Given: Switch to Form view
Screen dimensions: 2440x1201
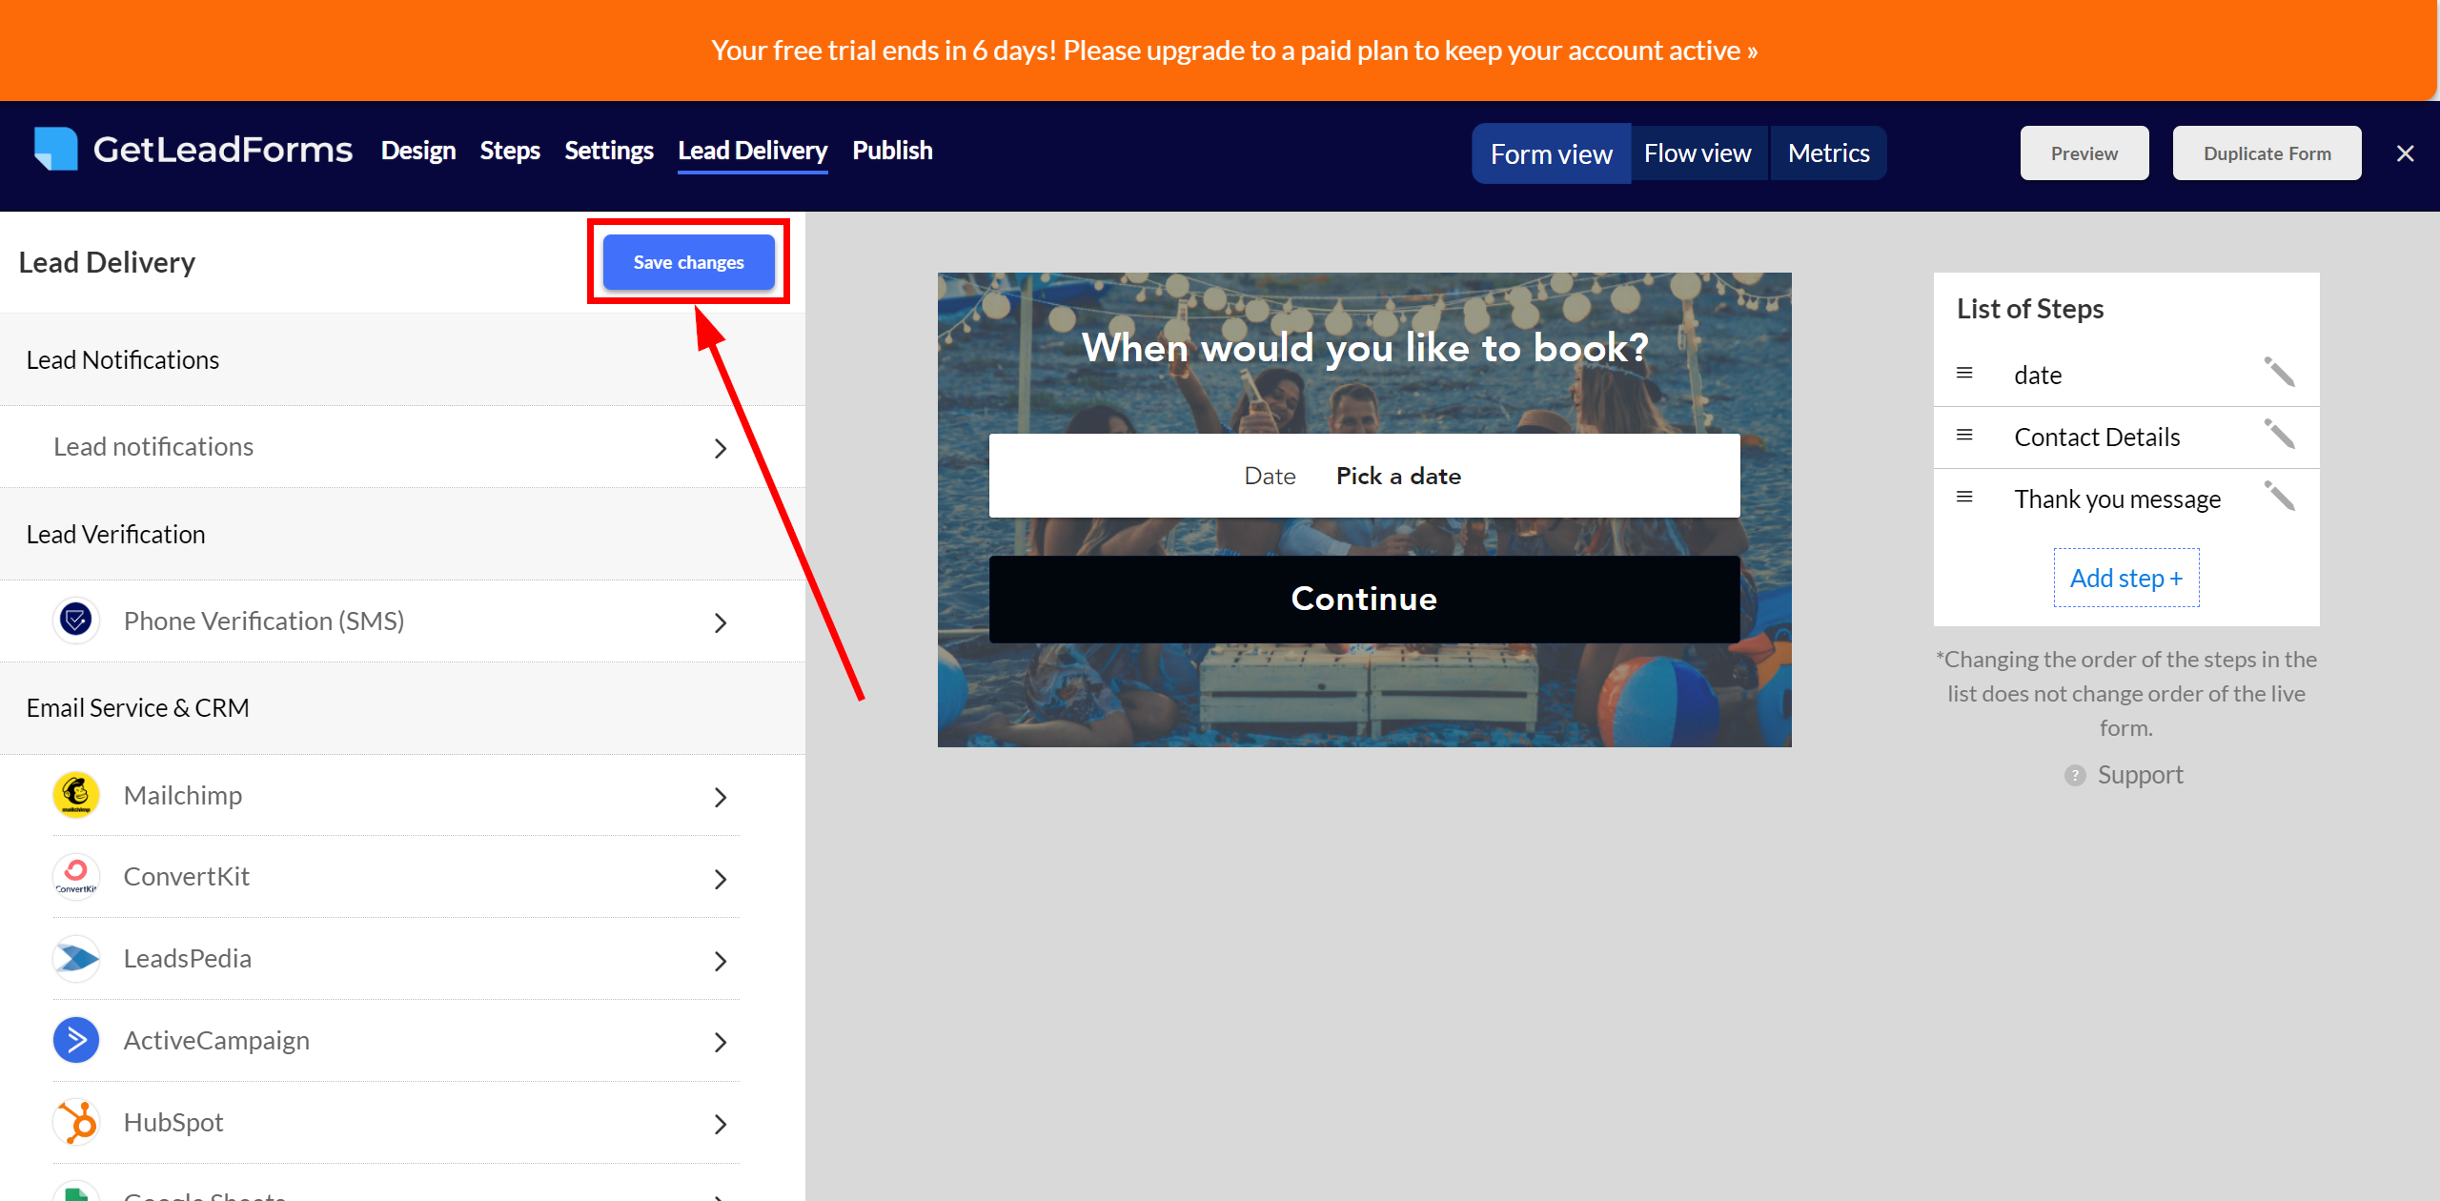Looking at the screenshot, I should click(1552, 153).
